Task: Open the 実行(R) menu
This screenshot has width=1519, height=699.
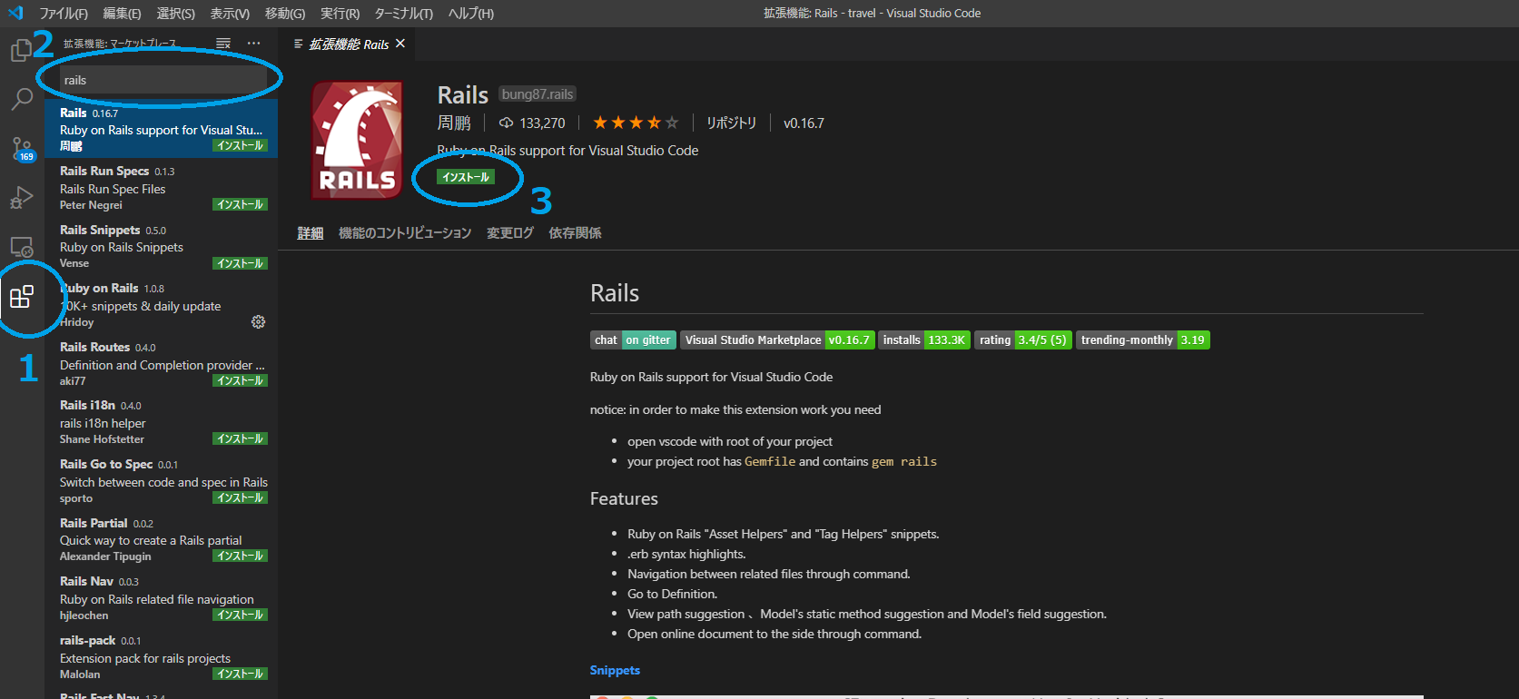Action: tap(340, 14)
